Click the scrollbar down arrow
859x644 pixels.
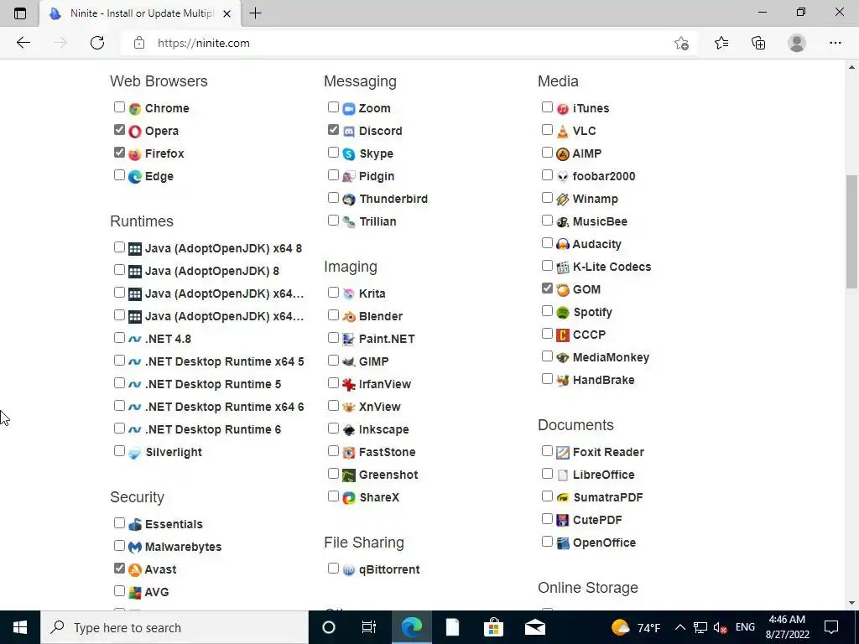(851, 603)
